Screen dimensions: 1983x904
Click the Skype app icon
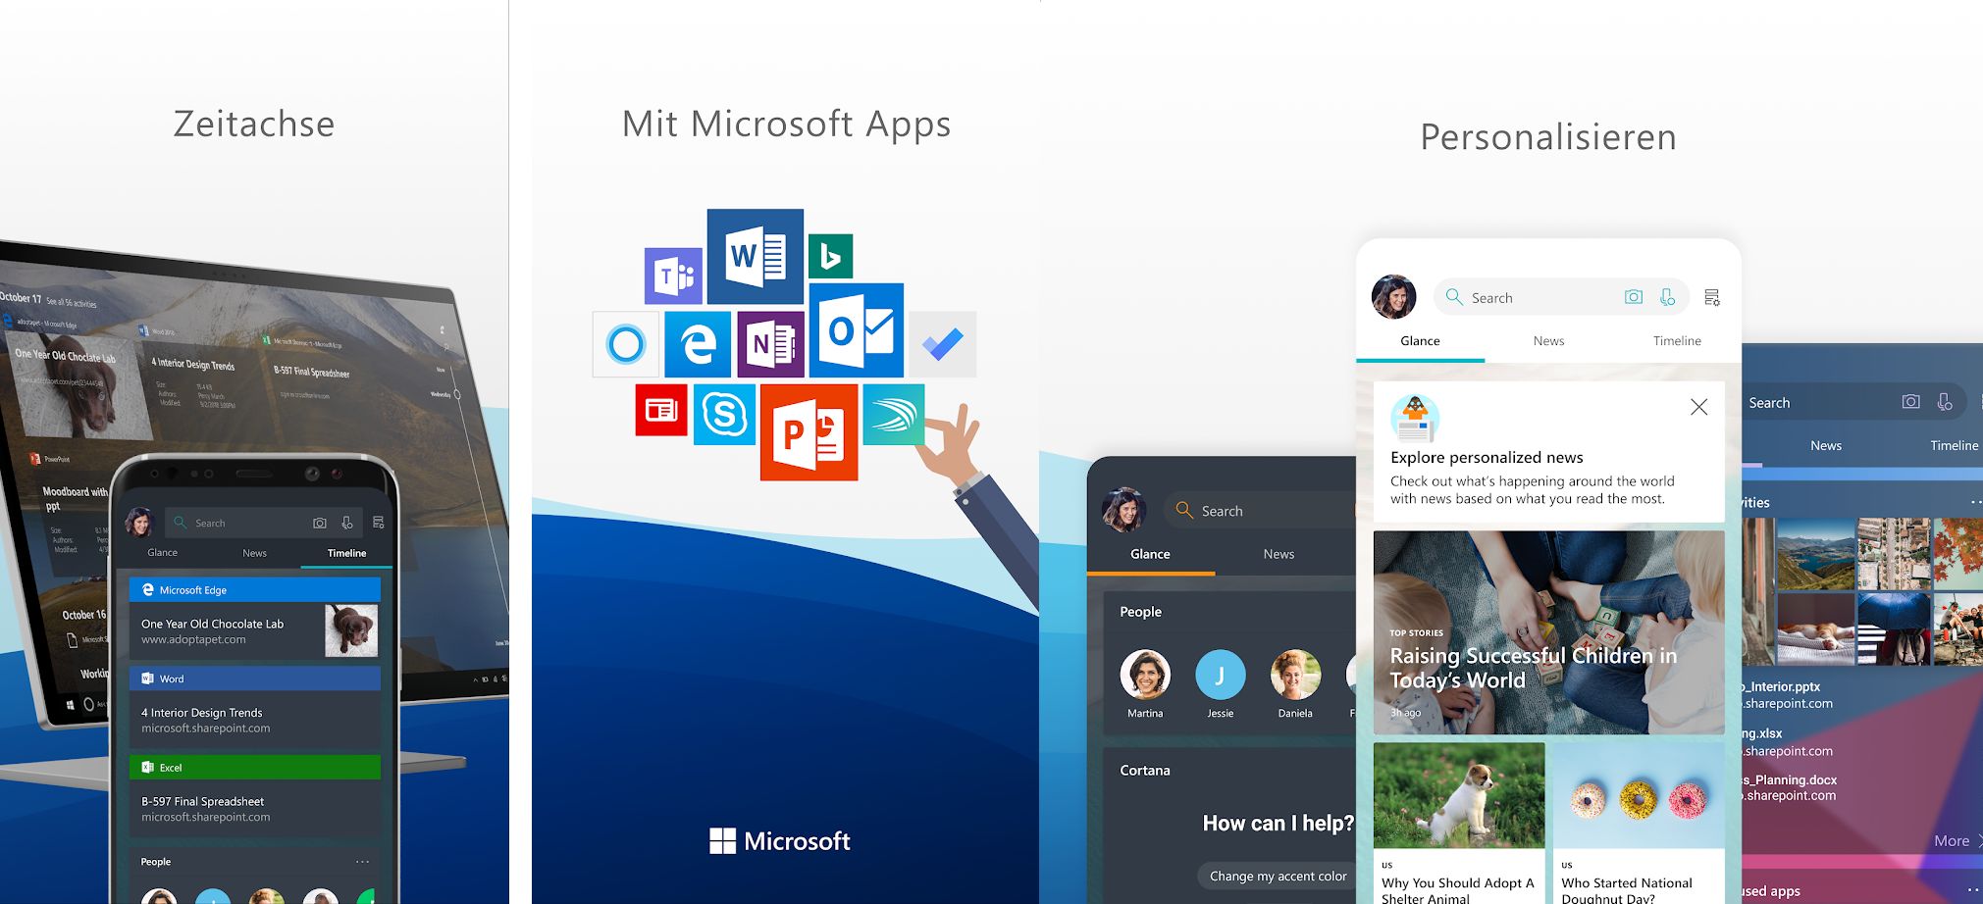[724, 414]
